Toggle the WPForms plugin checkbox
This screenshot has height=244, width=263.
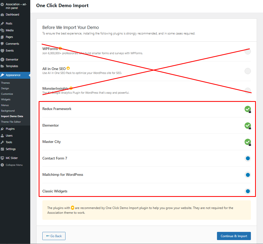tap(247, 51)
